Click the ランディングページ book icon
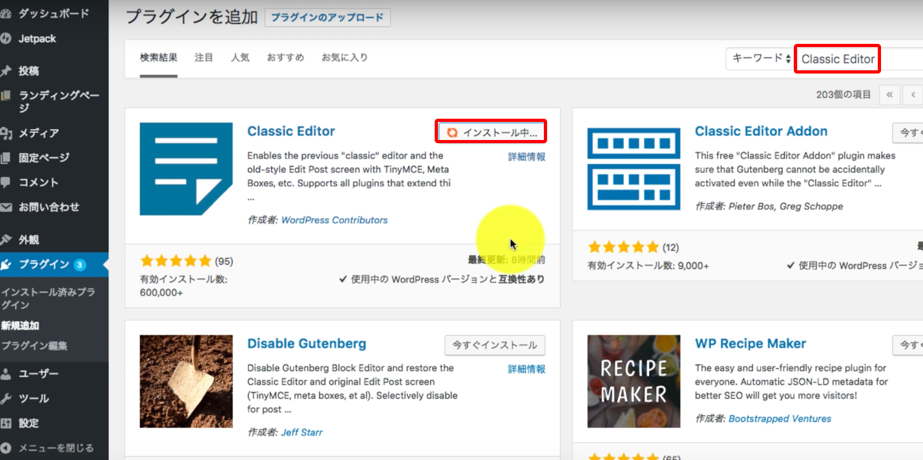 point(5,96)
